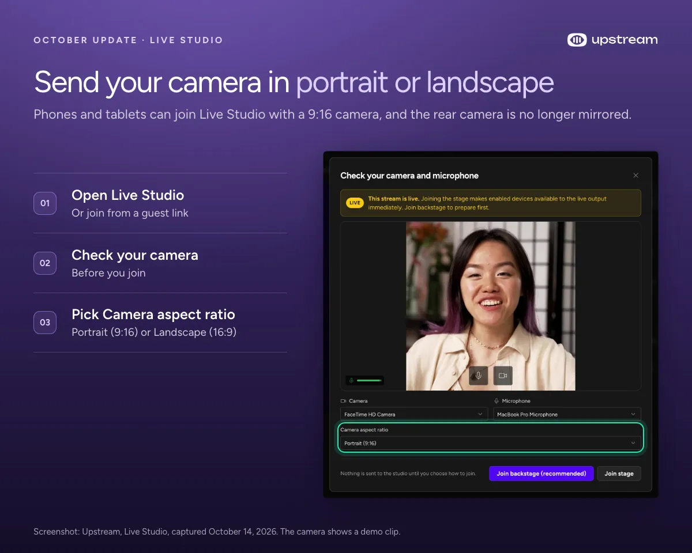Click the 'OCTOBER UPDATE · LIVE STUDIO' text
The image size is (692, 553).
[x=128, y=40]
